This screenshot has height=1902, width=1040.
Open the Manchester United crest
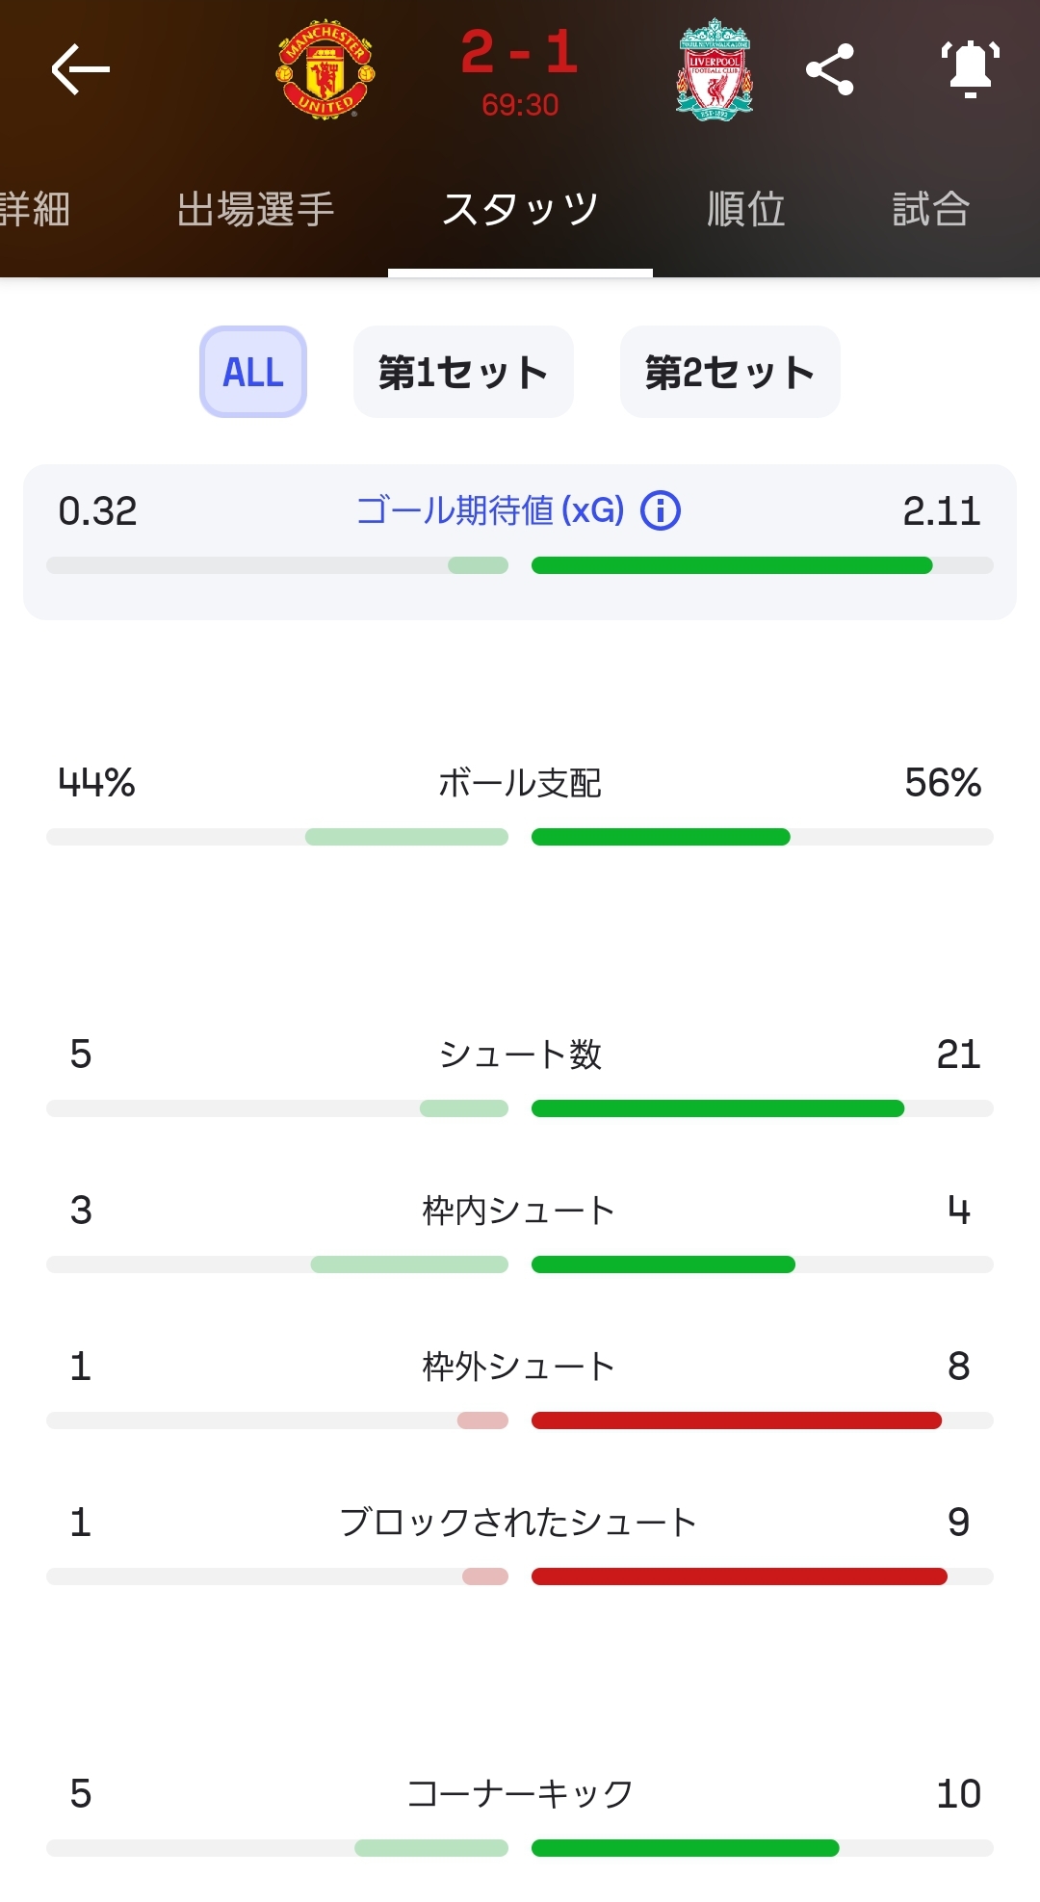pos(325,68)
